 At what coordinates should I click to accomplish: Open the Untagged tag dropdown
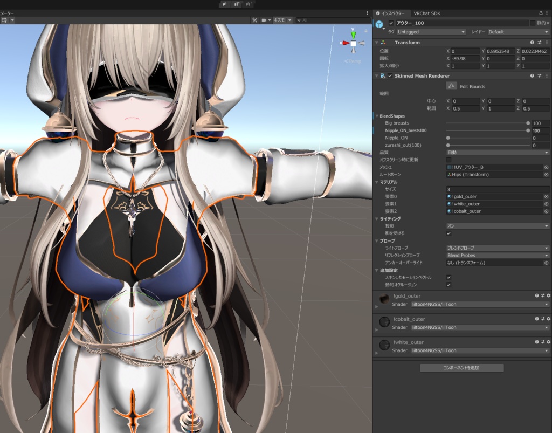pyautogui.click(x=431, y=32)
